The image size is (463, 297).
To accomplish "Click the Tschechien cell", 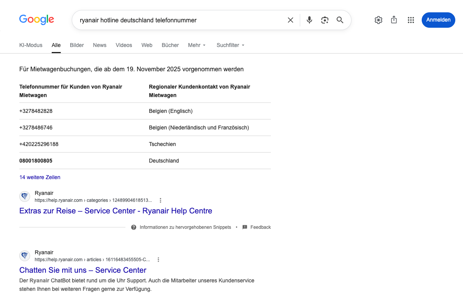I will [x=162, y=144].
